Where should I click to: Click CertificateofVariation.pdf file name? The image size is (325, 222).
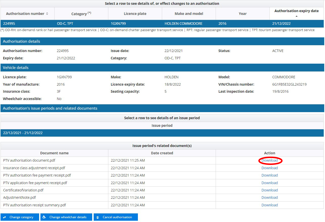23,190
